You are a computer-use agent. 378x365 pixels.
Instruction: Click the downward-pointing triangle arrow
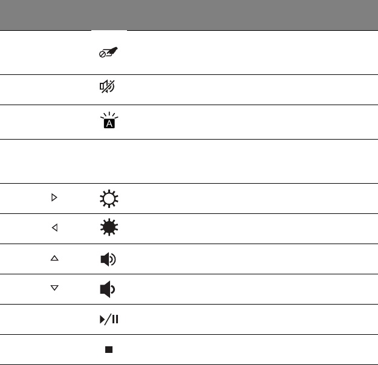click(x=54, y=288)
